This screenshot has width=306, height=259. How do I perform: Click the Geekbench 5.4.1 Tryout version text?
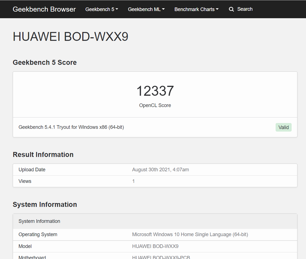[x=71, y=127]
